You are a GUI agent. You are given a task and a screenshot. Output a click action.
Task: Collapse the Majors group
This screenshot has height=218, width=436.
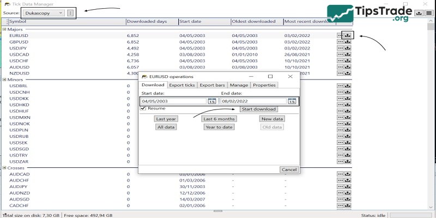(x=4, y=29)
